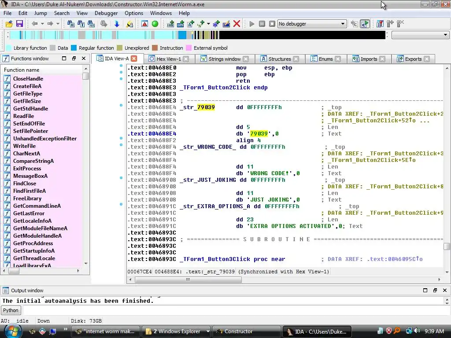
Task: Open the File menu
Action: pyautogui.click(x=7, y=13)
